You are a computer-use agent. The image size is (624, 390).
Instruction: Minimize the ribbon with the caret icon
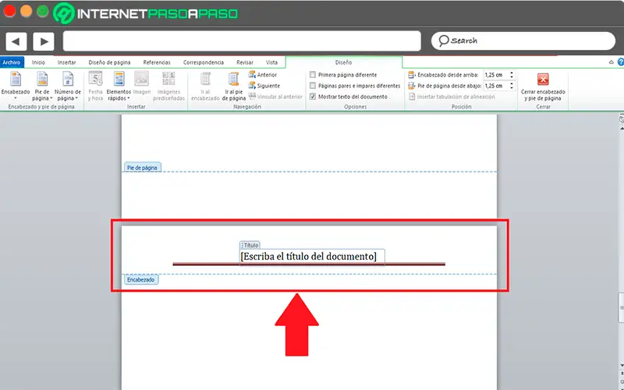tap(612, 62)
